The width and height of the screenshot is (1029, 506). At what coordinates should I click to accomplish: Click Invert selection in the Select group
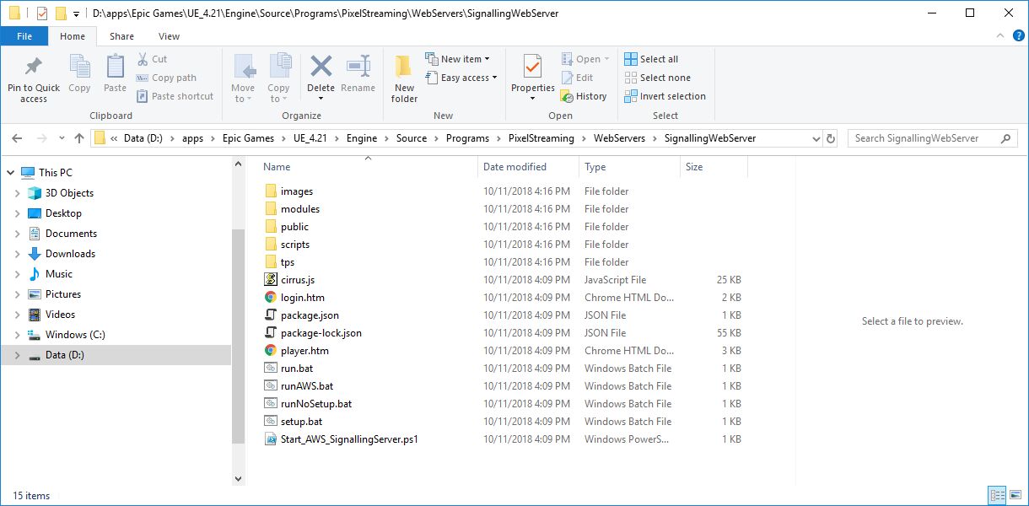pos(665,96)
